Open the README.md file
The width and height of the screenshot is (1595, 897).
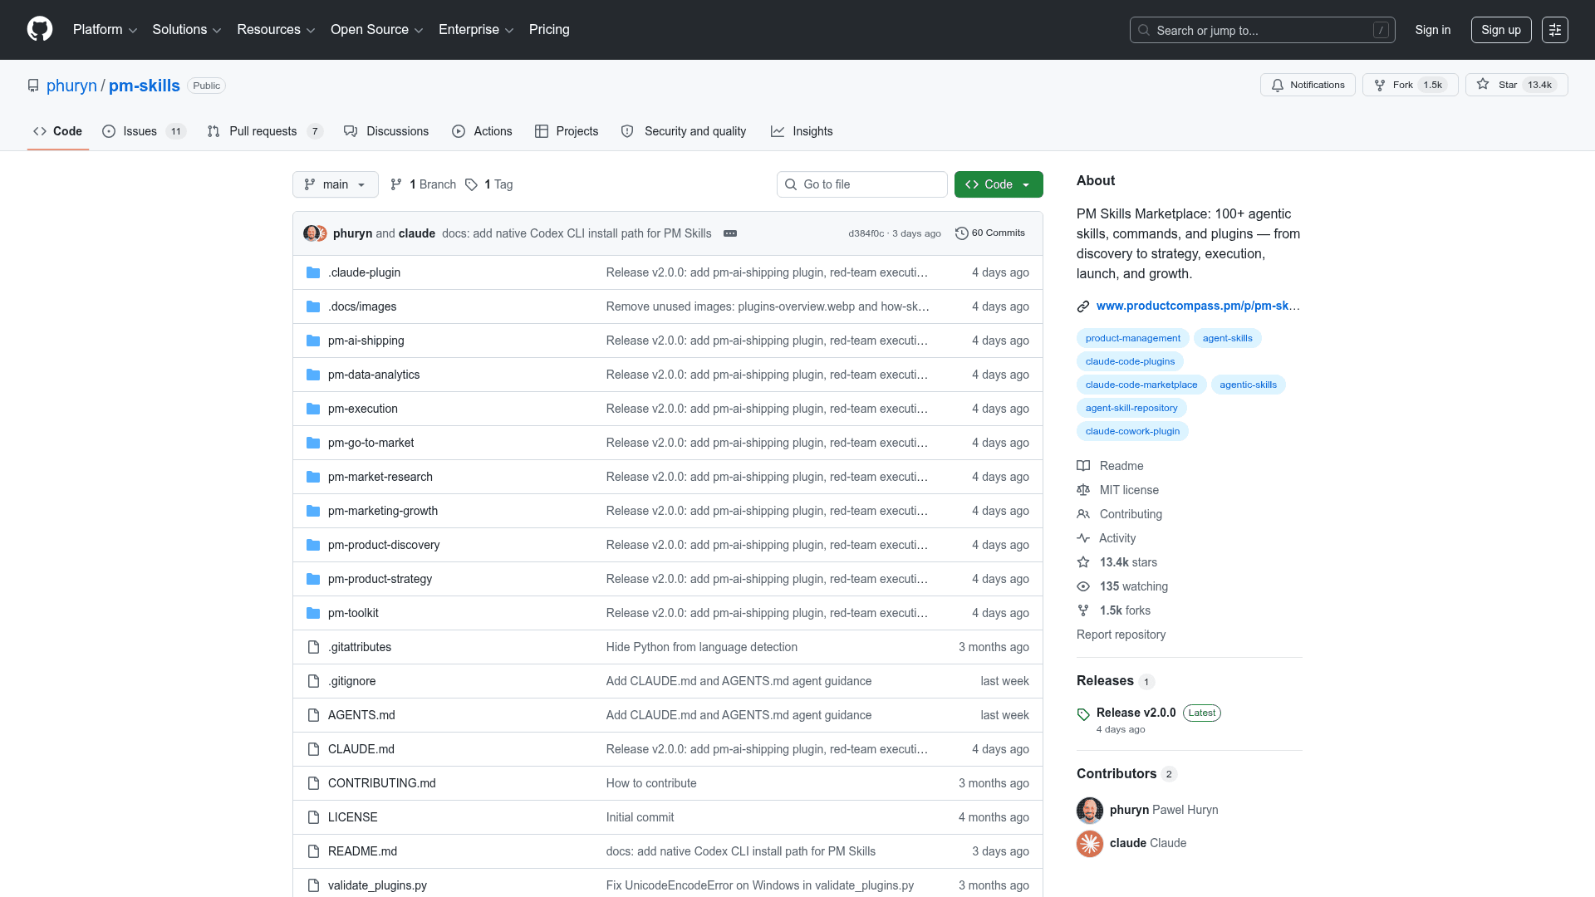[x=362, y=851]
